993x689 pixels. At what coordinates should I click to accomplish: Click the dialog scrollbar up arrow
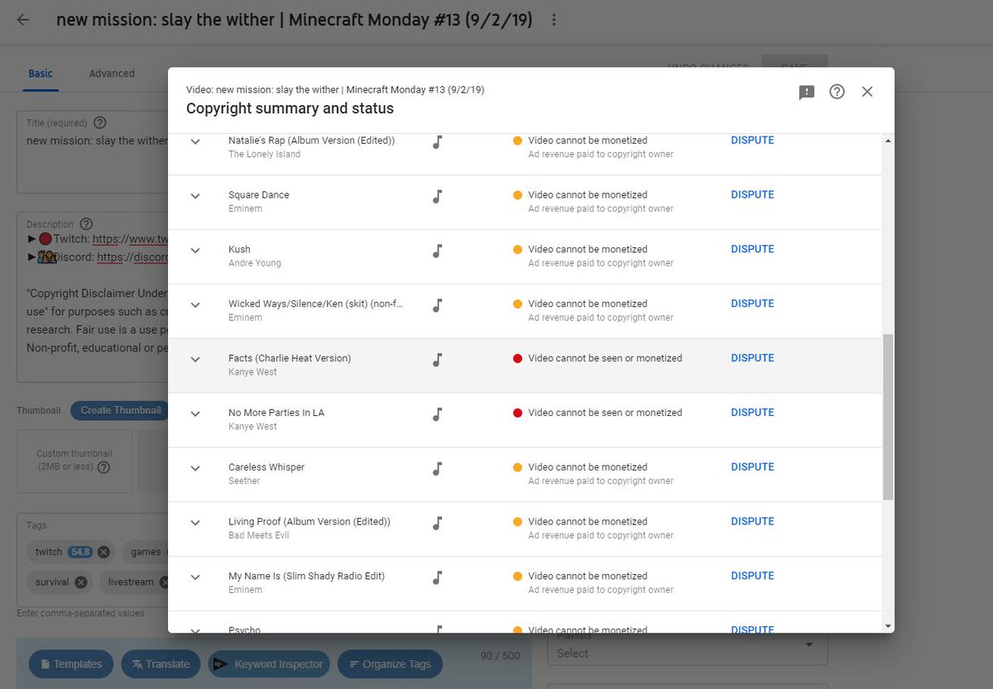pyautogui.click(x=889, y=141)
